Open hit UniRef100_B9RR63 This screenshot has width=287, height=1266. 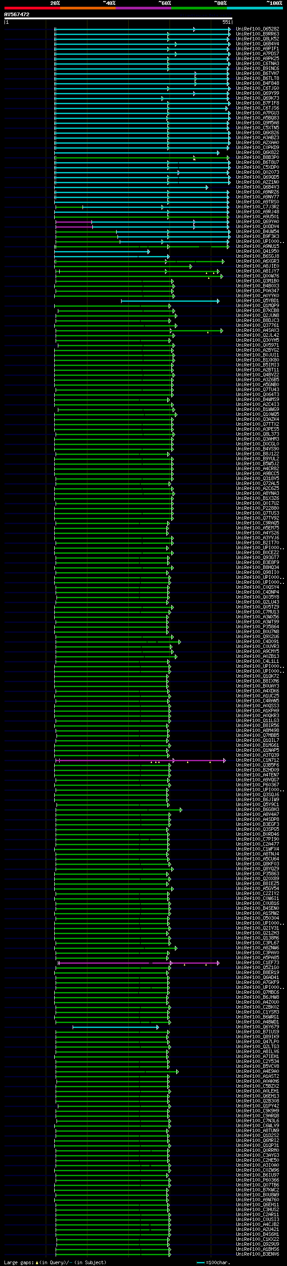(x=257, y=34)
